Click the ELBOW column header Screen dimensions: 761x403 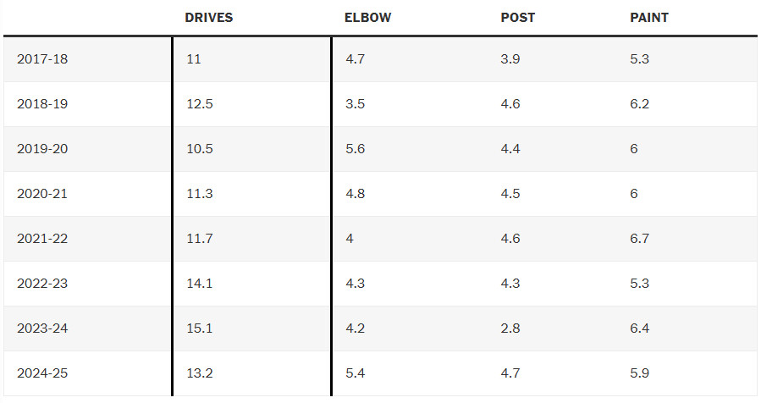coord(367,18)
